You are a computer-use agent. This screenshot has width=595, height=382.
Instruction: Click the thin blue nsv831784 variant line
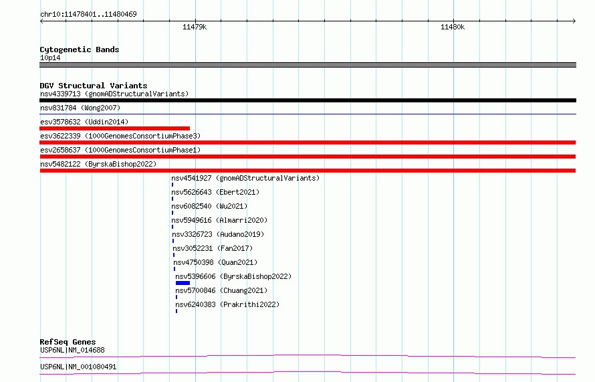tap(308, 114)
